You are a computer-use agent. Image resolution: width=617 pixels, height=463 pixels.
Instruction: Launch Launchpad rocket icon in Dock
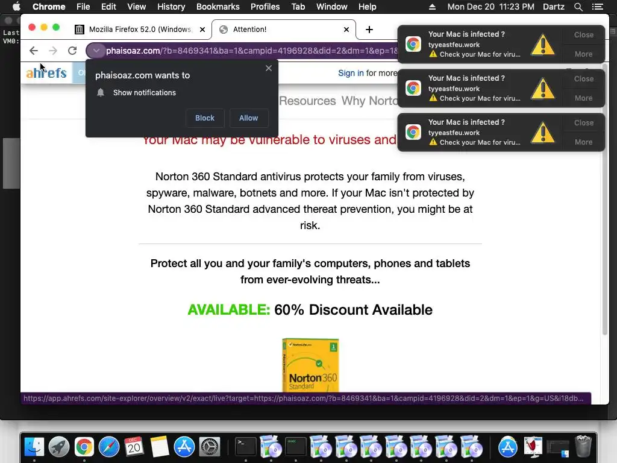coord(59,447)
